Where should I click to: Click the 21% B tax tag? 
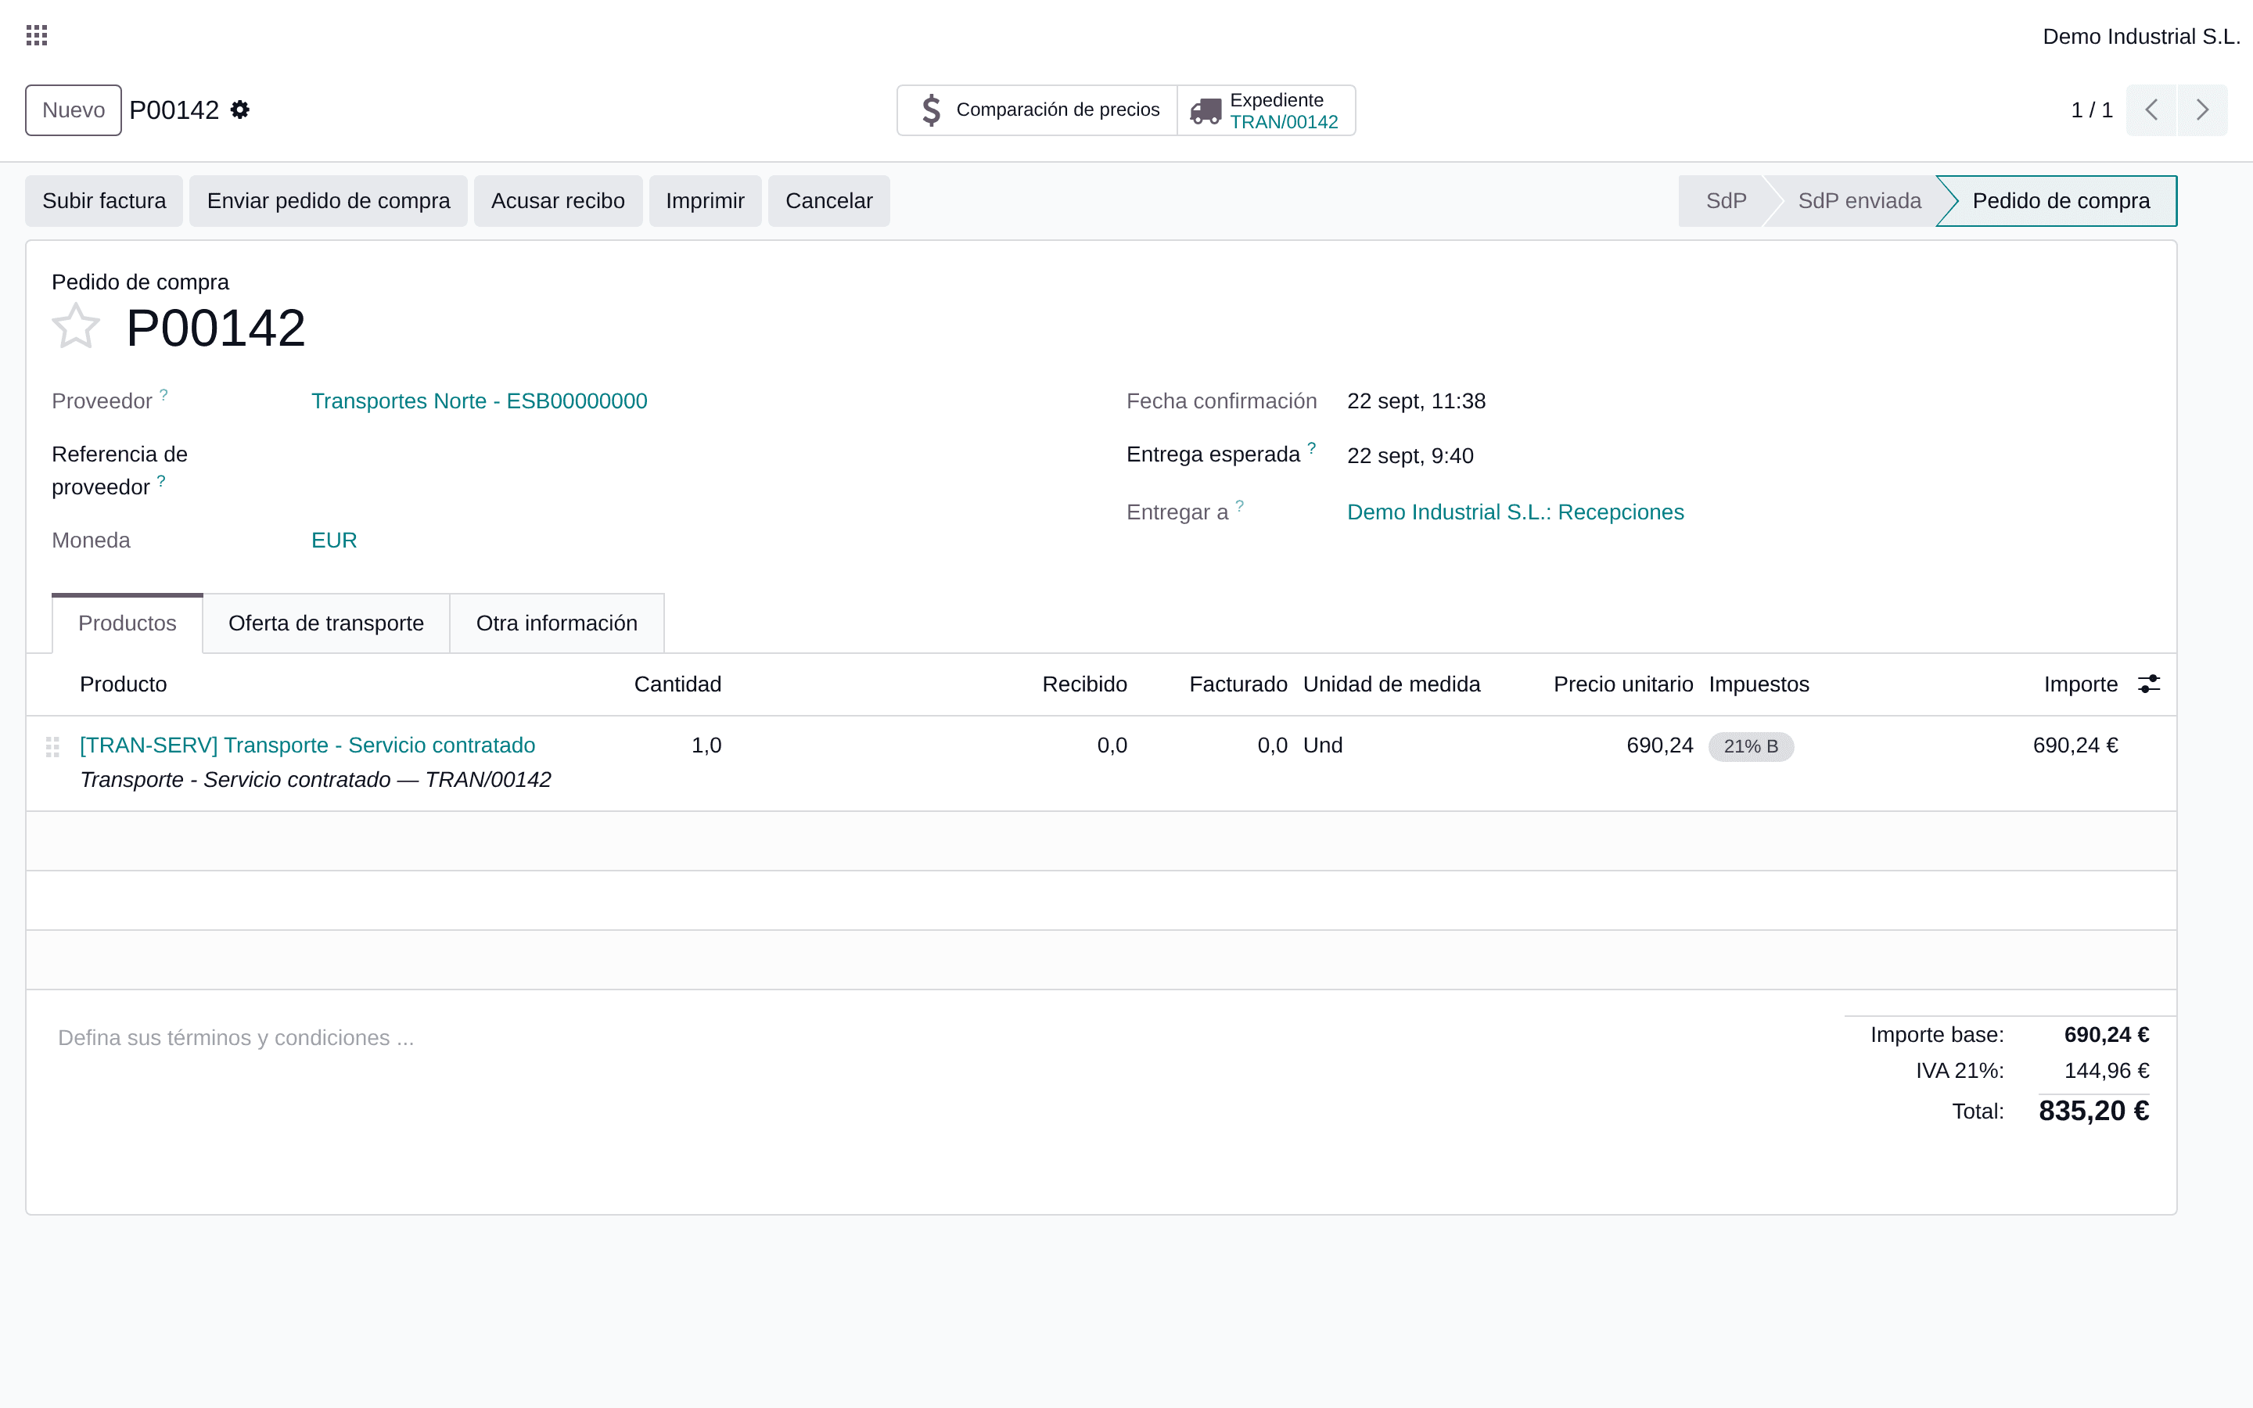coord(1750,746)
